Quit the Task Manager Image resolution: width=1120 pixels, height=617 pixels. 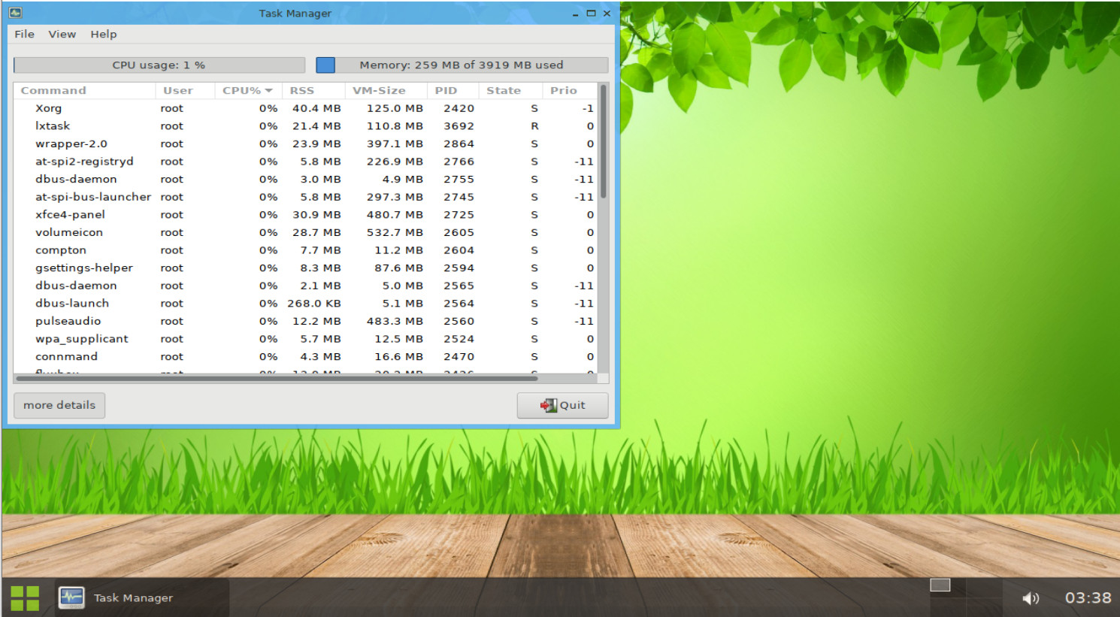[562, 405]
